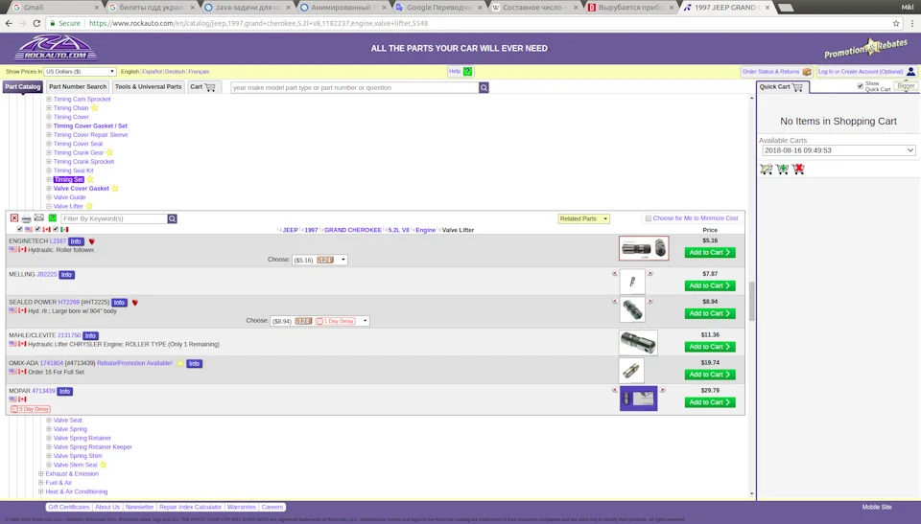Open Info for MELLING JB2225
Image resolution: width=921 pixels, height=524 pixels.
pyautogui.click(x=66, y=275)
